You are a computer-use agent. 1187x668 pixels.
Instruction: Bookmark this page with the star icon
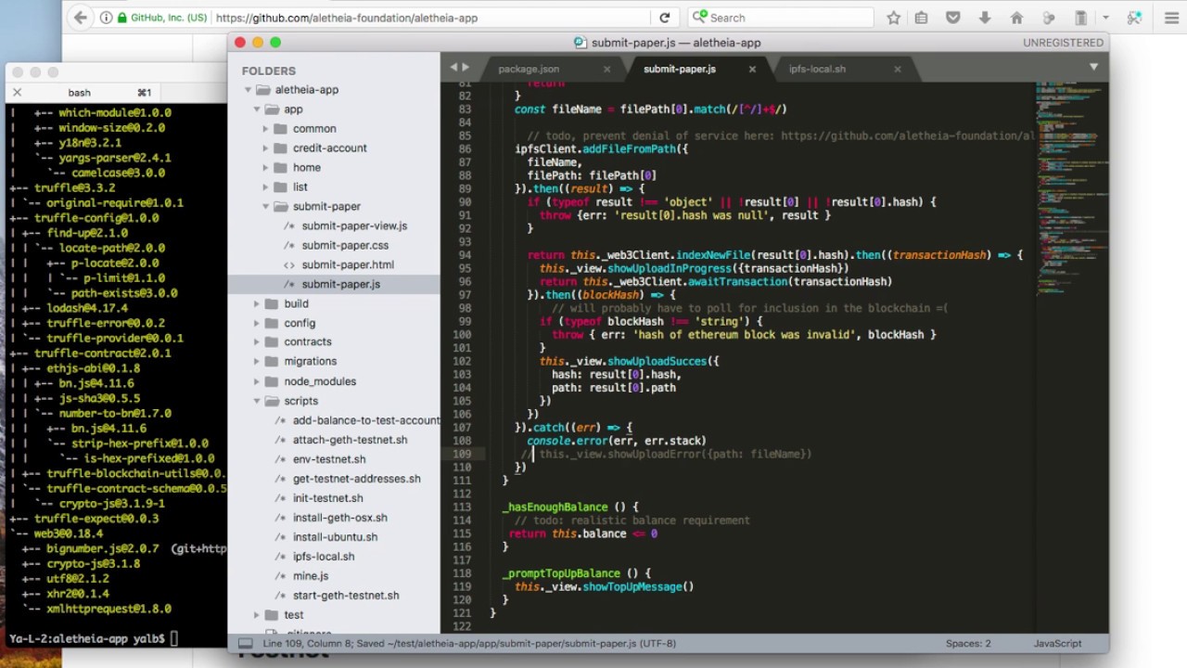coord(893,18)
